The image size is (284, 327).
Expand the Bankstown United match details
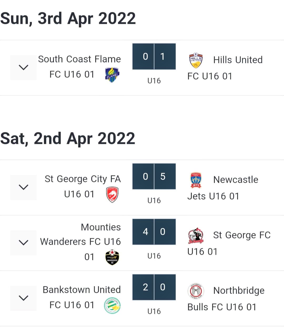point(23,298)
